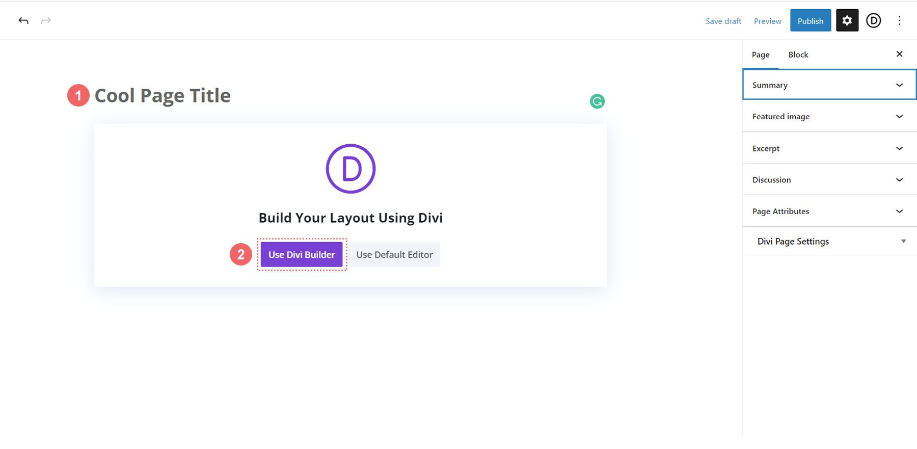The image size is (917, 449).
Task: Click Use Divi Builder button
Action: 302,254
